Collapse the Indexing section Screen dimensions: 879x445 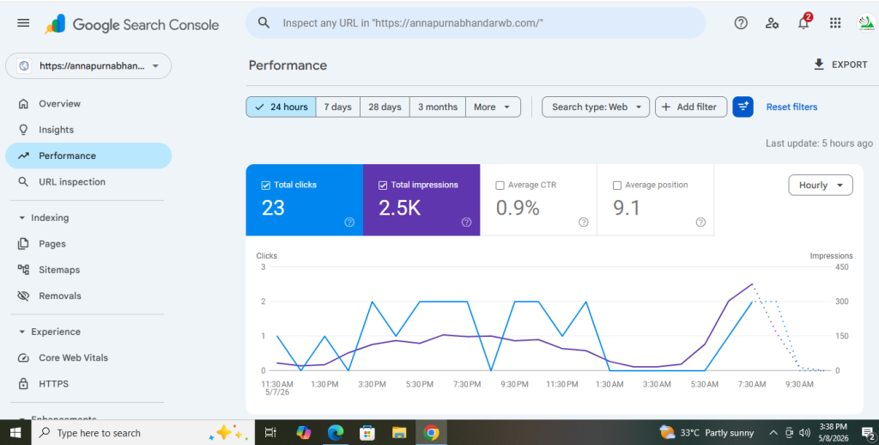point(44,217)
